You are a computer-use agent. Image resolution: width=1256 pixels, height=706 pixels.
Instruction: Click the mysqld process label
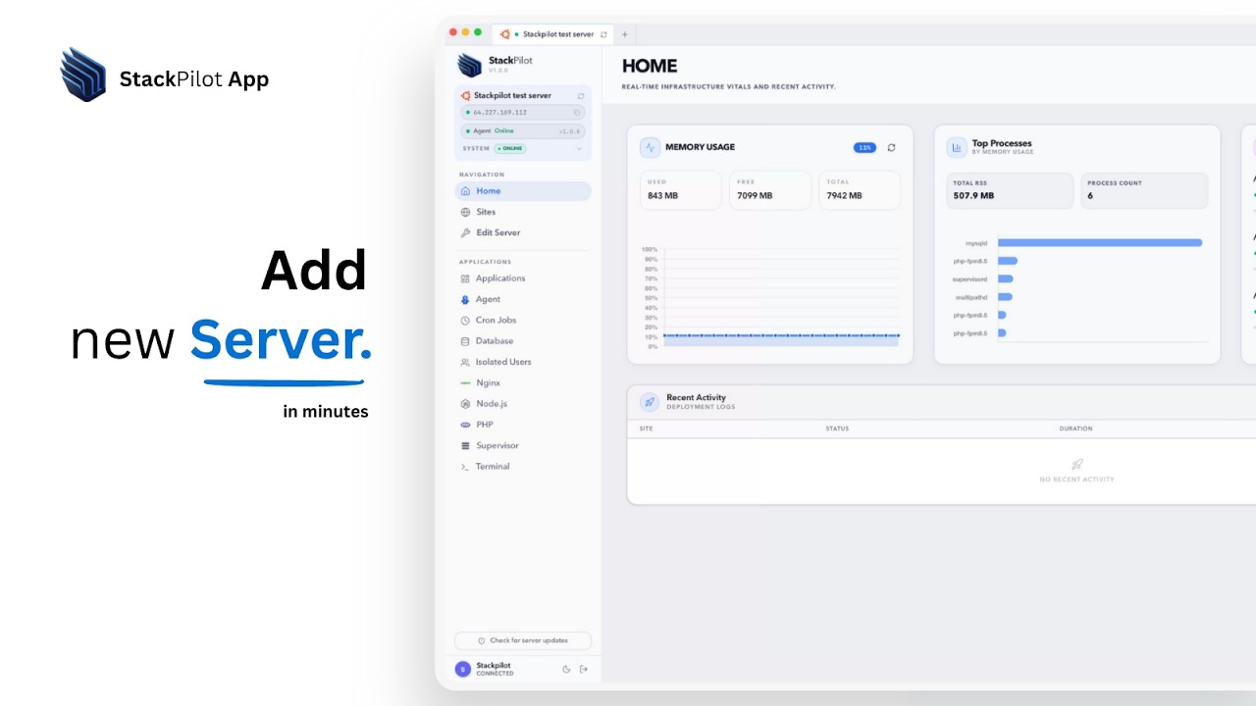tap(977, 243)
